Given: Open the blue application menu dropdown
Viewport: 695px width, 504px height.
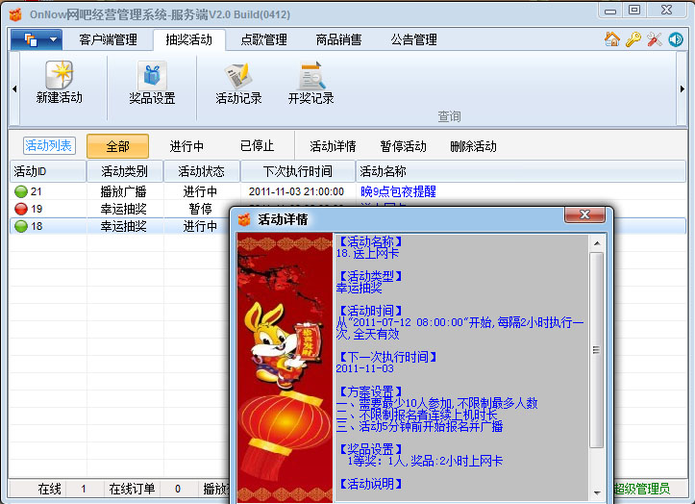Looking at the screenshot, I should [37, 39].
